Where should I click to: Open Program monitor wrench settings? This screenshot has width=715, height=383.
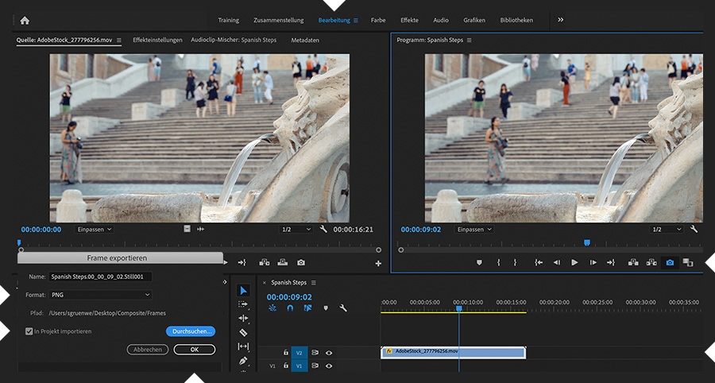pos(694,229)
